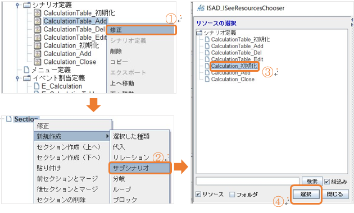The height and width of the screenshot is (213, 354).
Task: Select CalculationTable_Edit text in resource chooser
Action: tap(237, 59)
